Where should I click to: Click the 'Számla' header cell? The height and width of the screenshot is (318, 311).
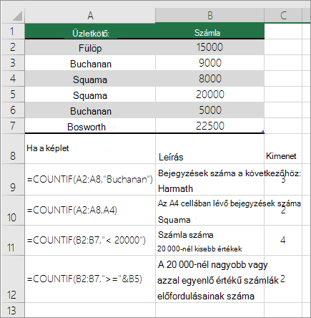[x=209, y=32]
